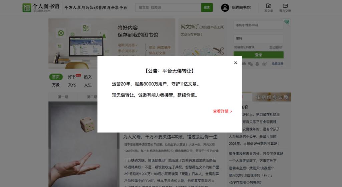Image resolution: width=342 pixels, height=187 pixels.
Task: Open article 八仙过海中的"八仙"
Action: click(x=169, y=181)
